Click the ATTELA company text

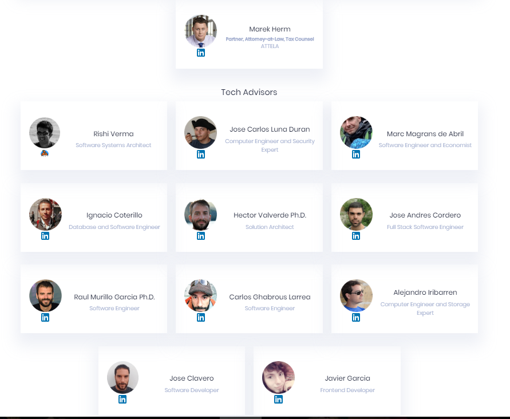[270, 46]
